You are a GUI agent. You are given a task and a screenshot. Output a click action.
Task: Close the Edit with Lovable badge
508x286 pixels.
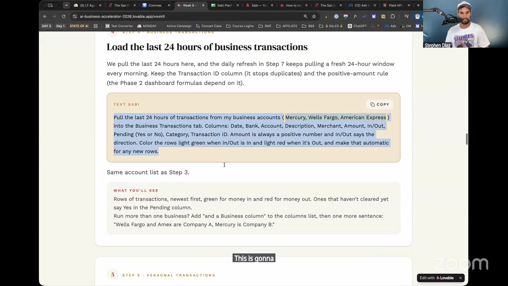460,278
